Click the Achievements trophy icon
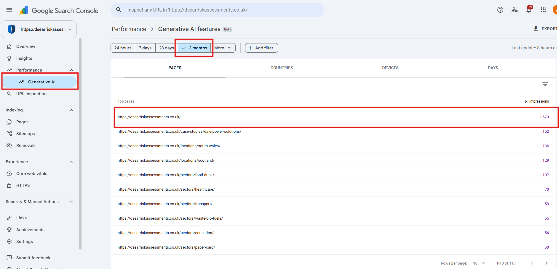 point(9,230)
